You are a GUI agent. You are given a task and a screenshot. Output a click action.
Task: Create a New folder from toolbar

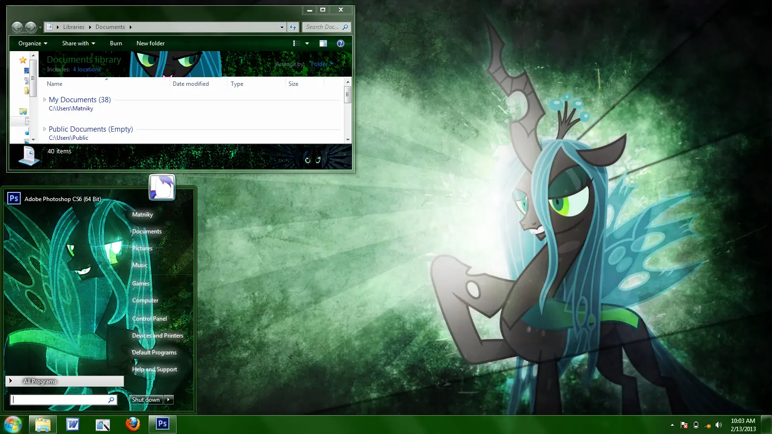[x=151, y=43]
